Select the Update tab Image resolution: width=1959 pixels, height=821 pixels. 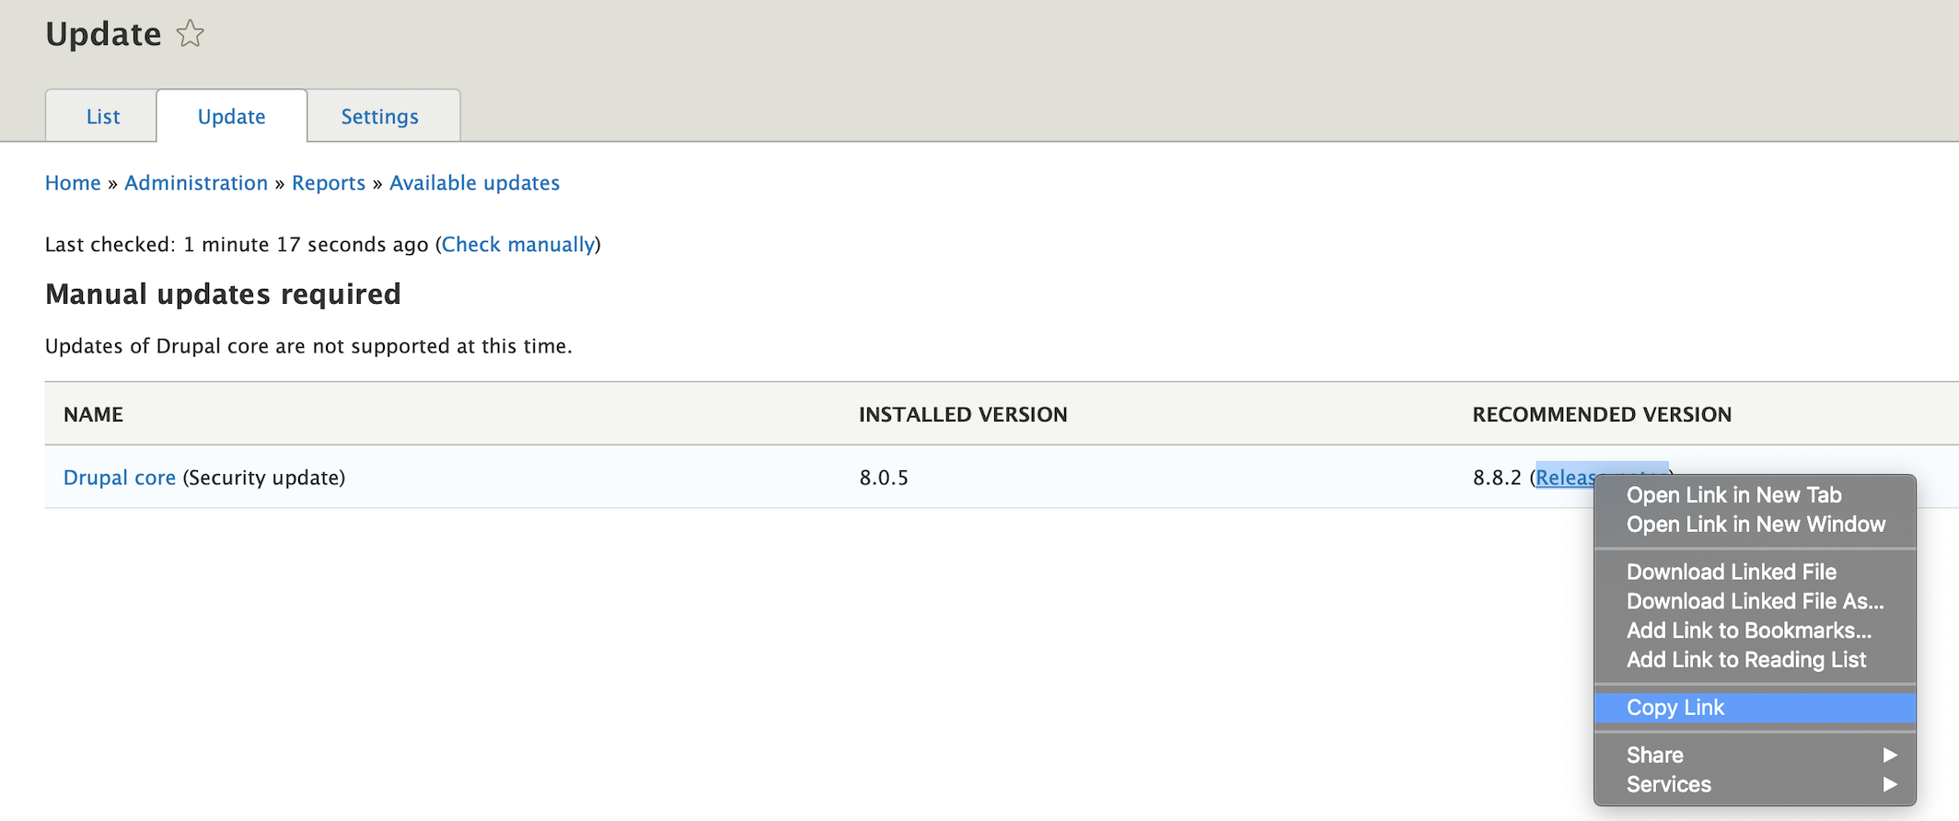coord(231,117)
